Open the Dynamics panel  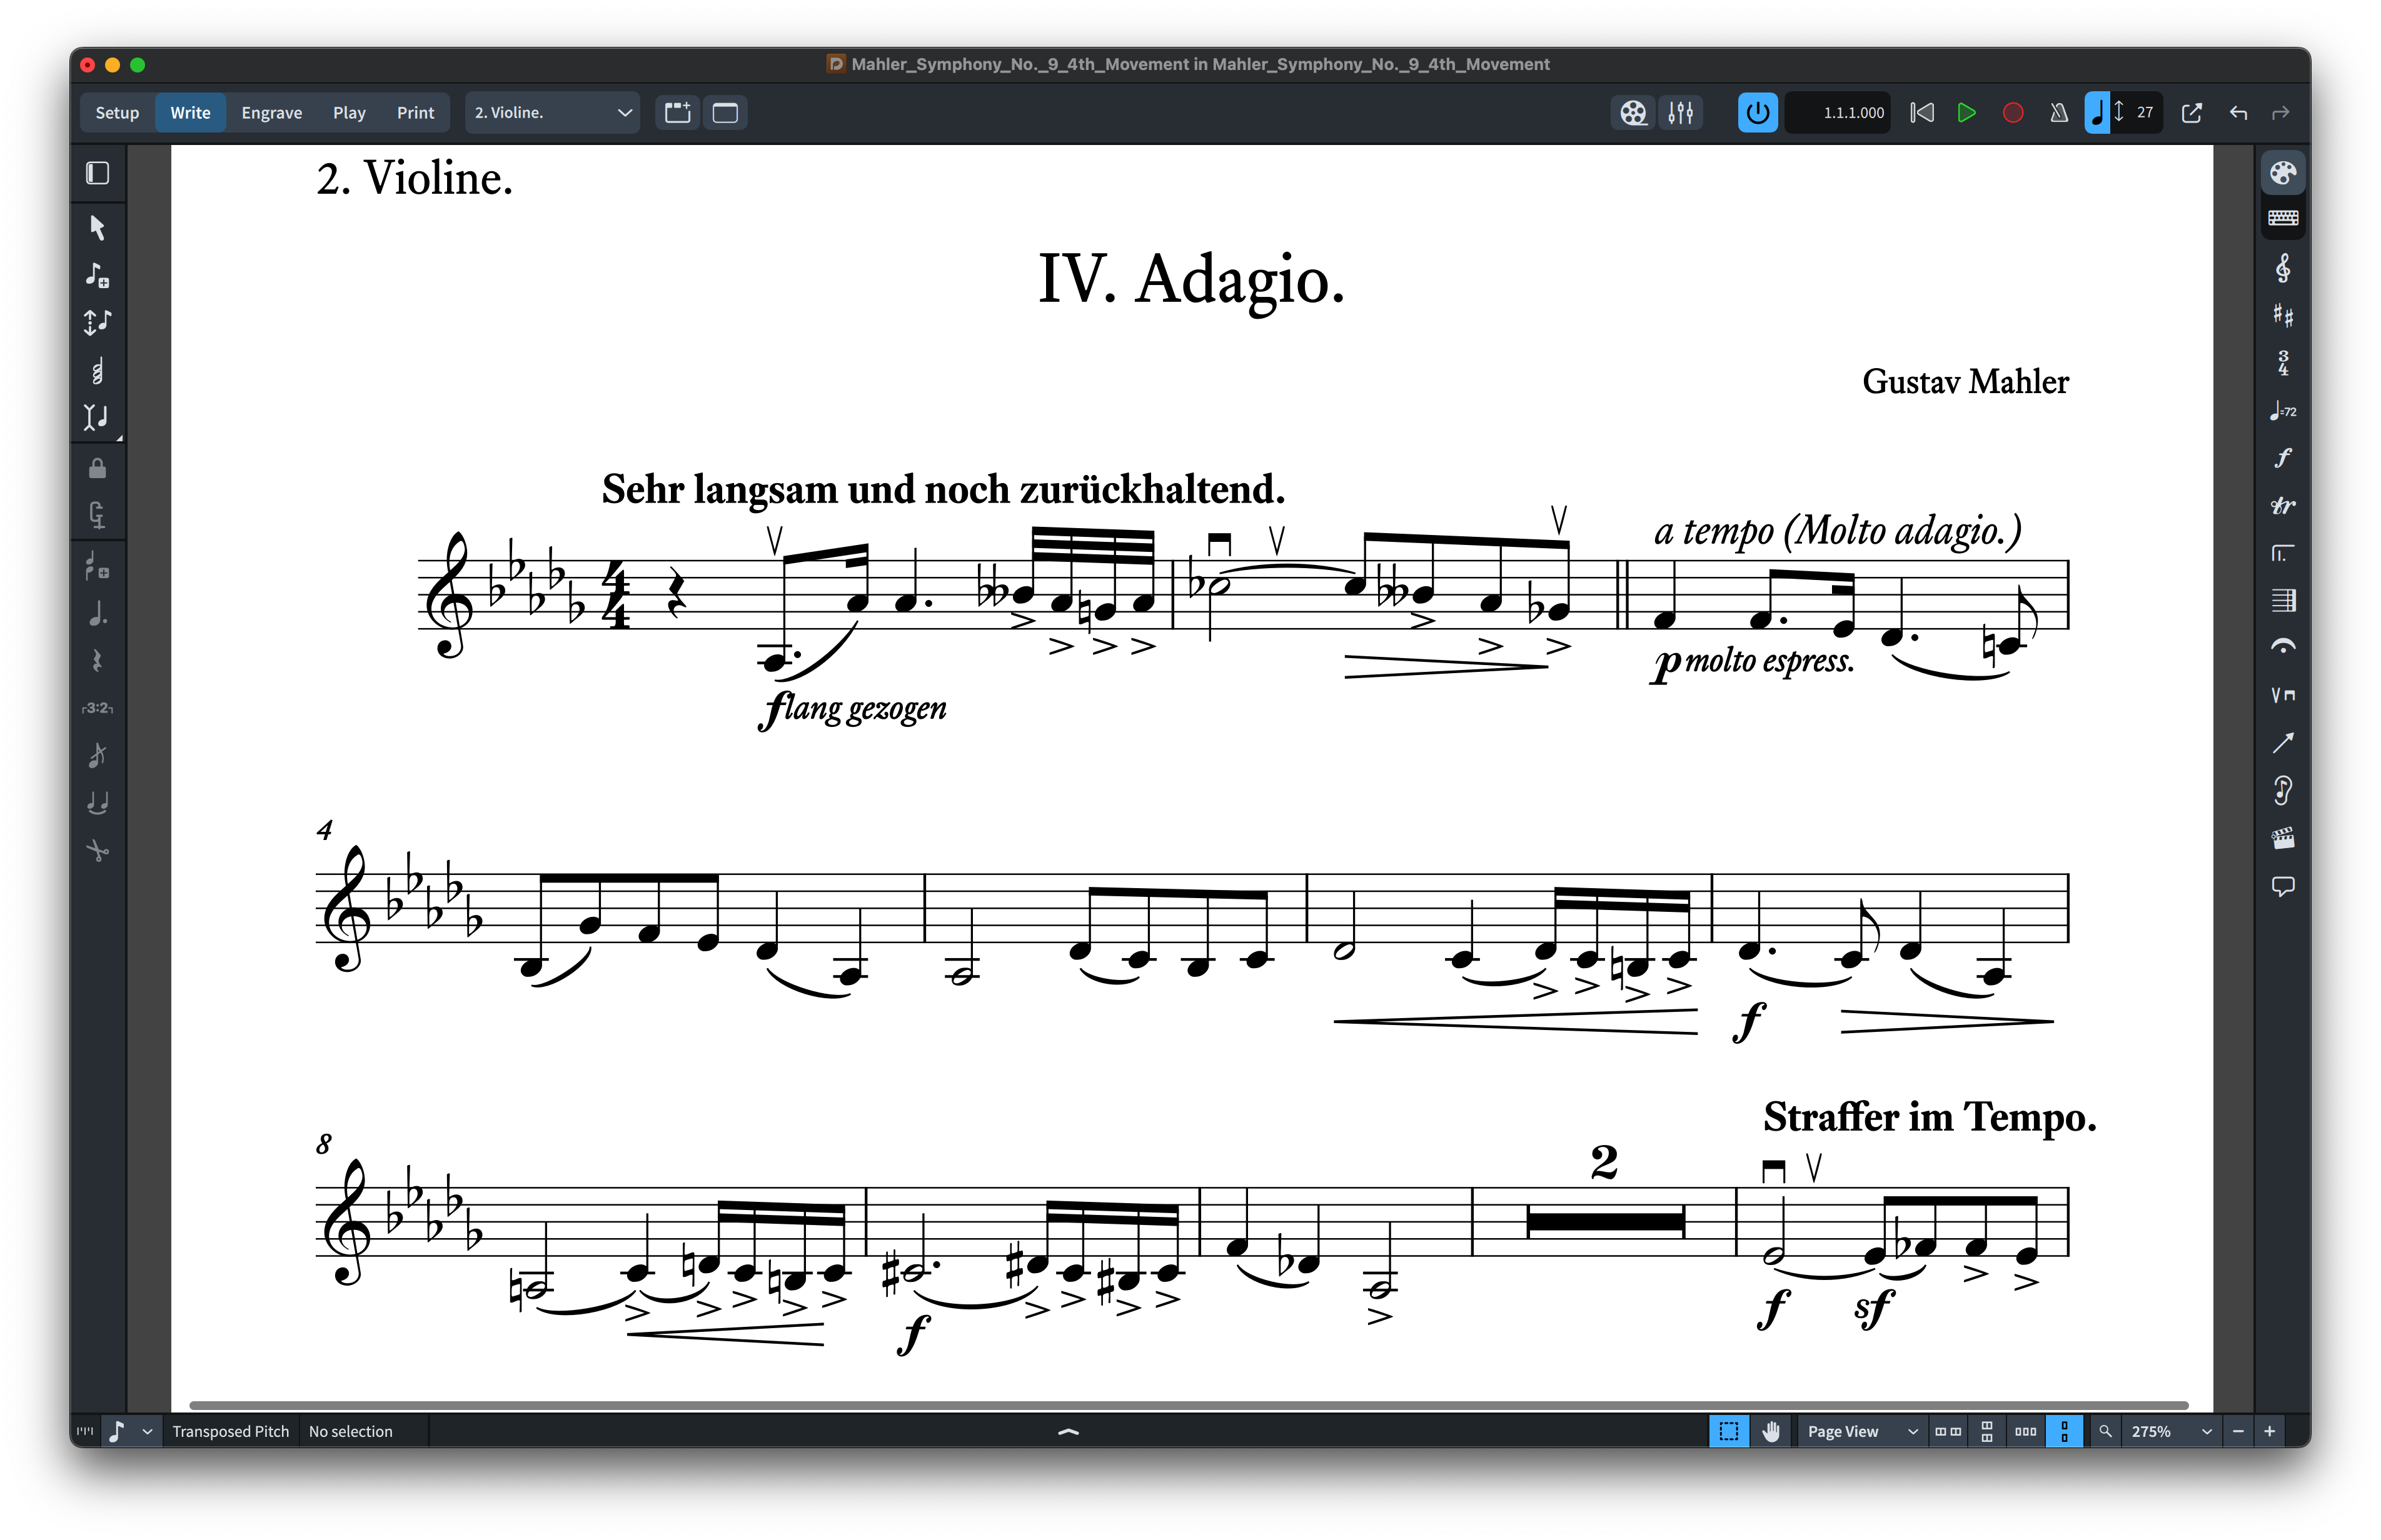coord(2282,457)
